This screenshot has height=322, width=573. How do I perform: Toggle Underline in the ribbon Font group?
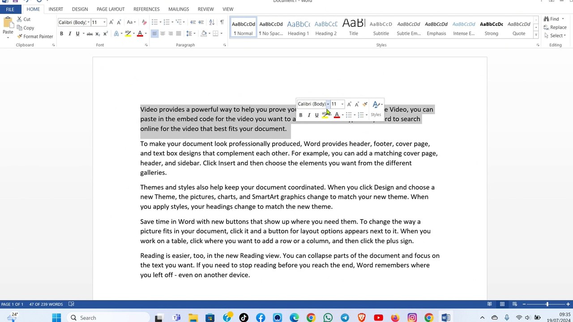[77, 34]
